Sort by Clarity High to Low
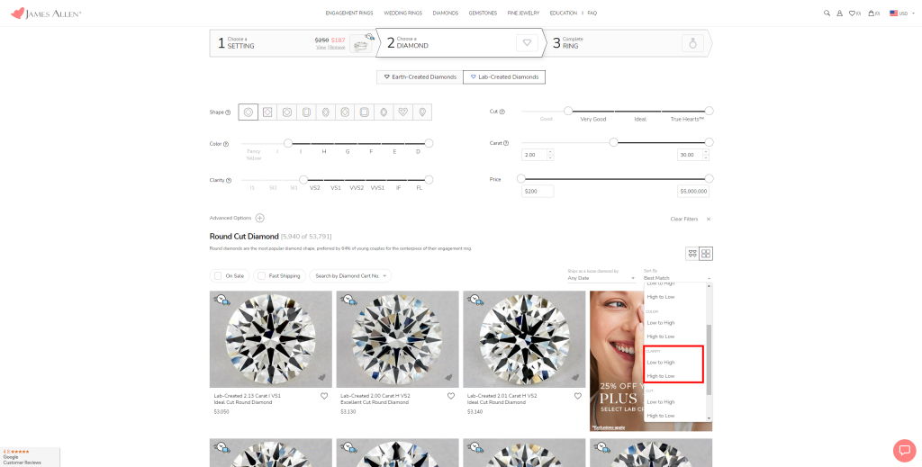The height and width of the screenshot is (467, 922). 661,376
